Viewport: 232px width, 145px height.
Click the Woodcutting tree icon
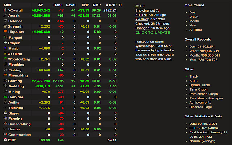[5, 59]
